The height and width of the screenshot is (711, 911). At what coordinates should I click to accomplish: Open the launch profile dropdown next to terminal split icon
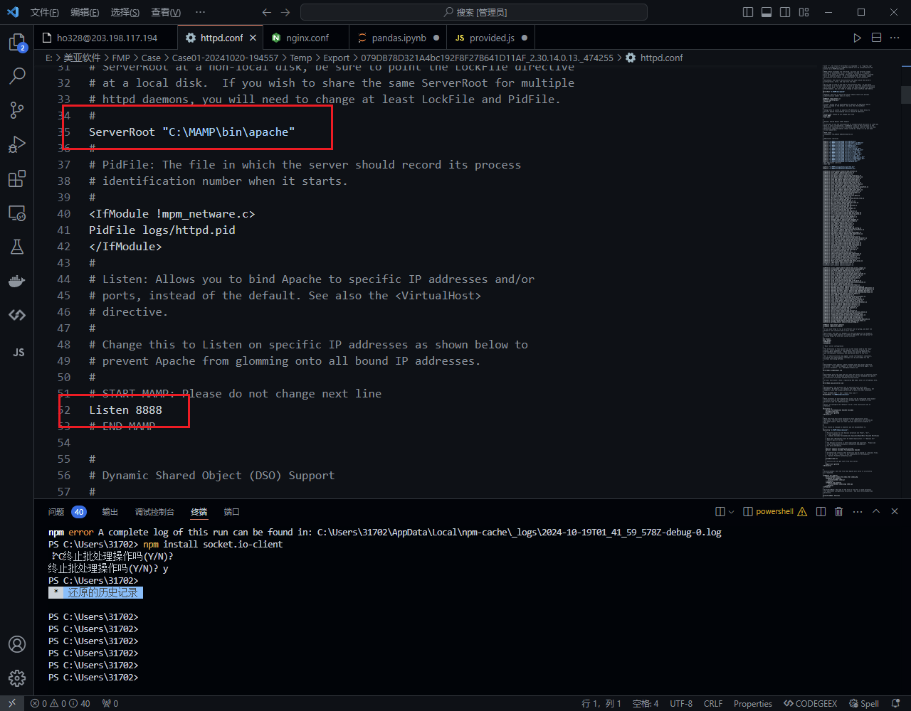730,511
